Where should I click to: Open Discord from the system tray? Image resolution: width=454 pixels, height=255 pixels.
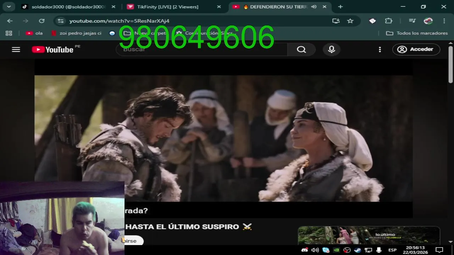[x=304, y=250]
